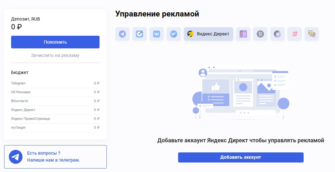335x172 pixels.
Task: Open the Telegram support banner link
Action: [55, 157]
